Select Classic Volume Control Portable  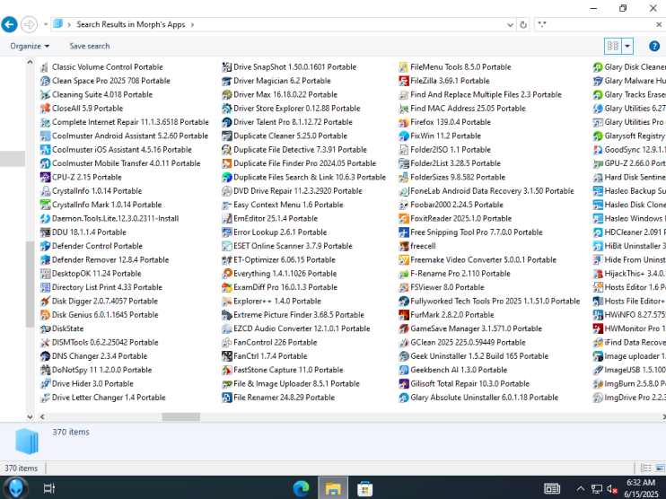coord(101,66)
